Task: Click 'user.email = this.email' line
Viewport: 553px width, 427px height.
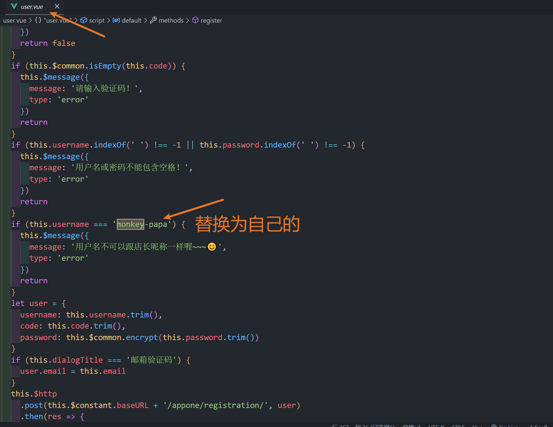Action: pyautogui.click(x=73, y=371)
